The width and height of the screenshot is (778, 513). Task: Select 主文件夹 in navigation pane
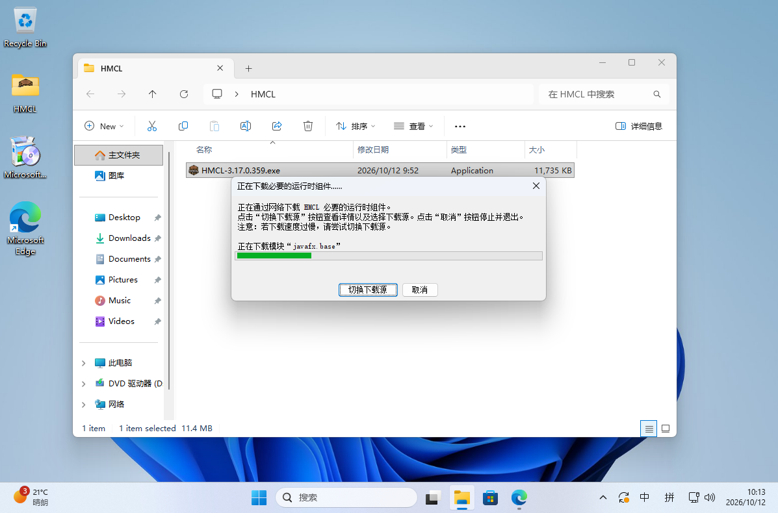pos(118,155)
